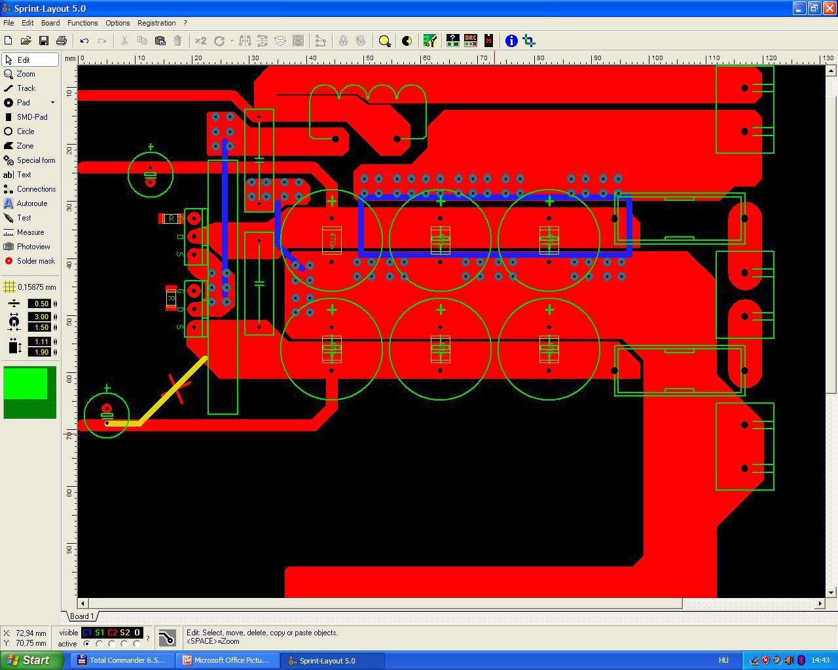Toggle visibility of layer S1
The width and height of the screenshot is (838, 670).
point(100,633)
